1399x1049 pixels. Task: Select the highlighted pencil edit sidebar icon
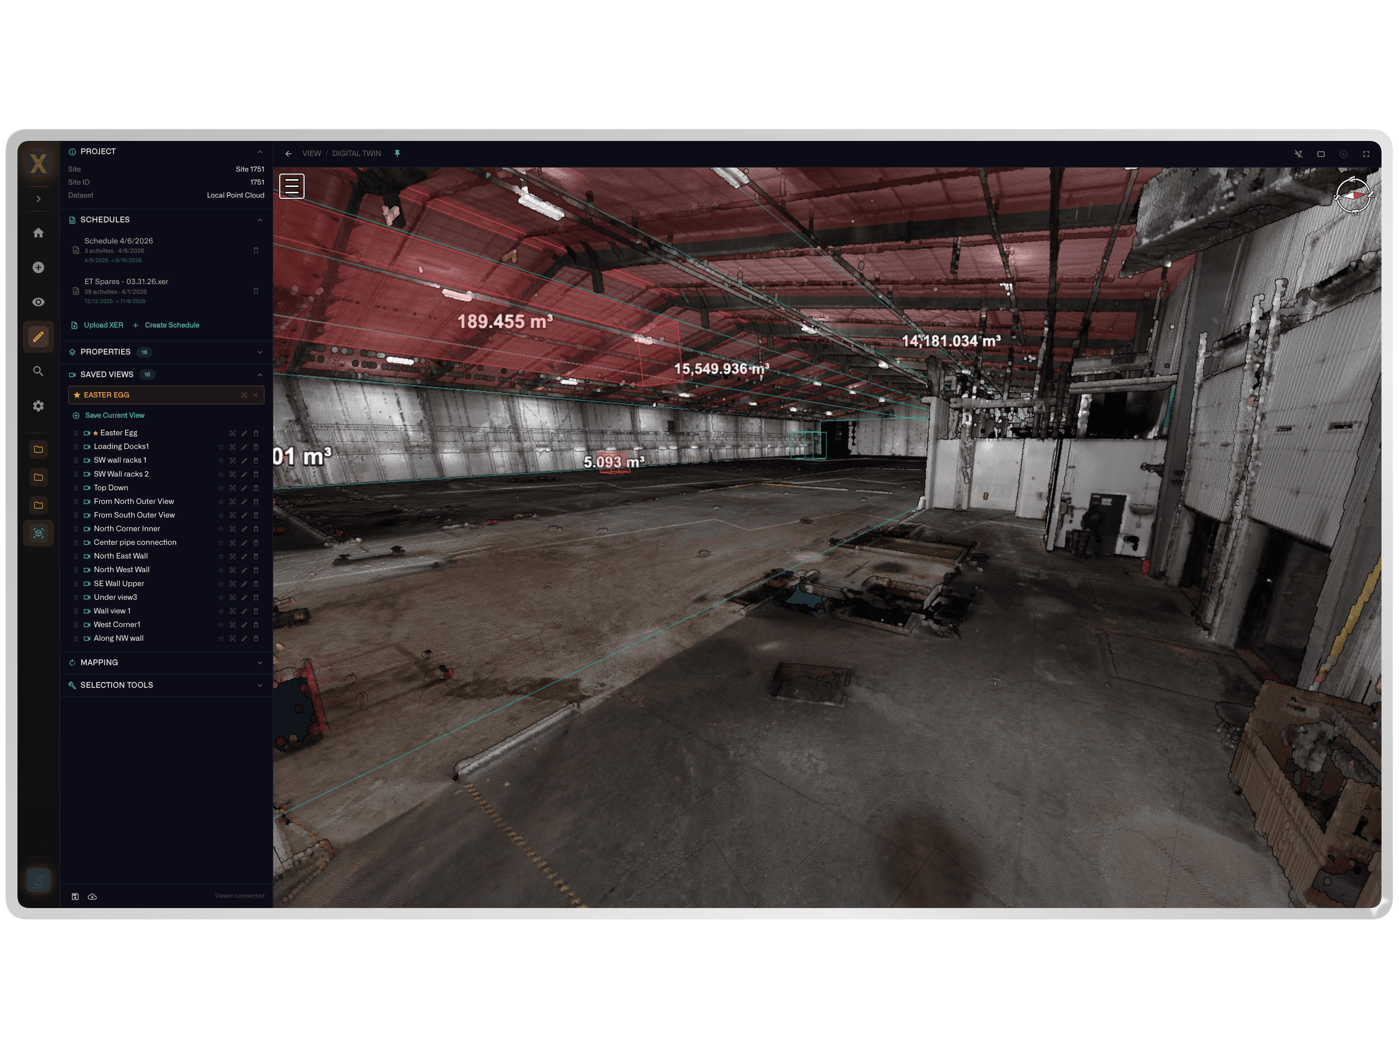point(39,337)
